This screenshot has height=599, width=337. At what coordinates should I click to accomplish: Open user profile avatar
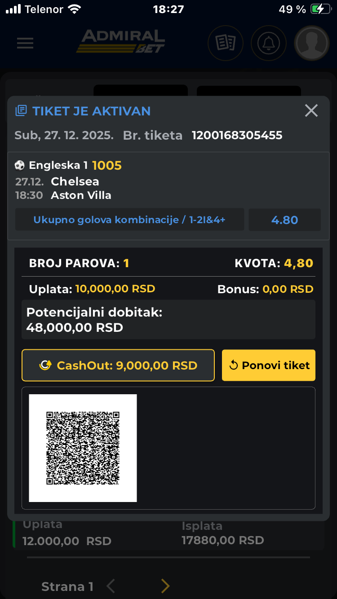pos(311,43)
